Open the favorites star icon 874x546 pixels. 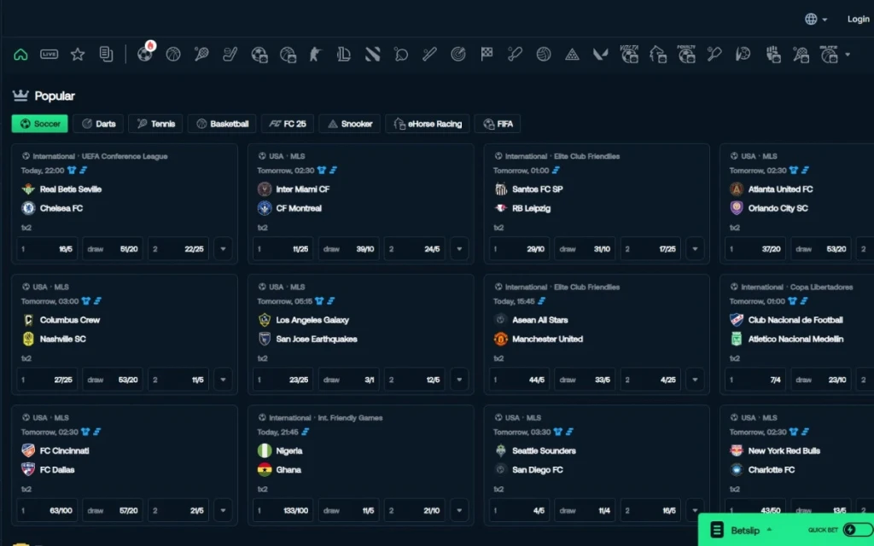coord(77,54)
